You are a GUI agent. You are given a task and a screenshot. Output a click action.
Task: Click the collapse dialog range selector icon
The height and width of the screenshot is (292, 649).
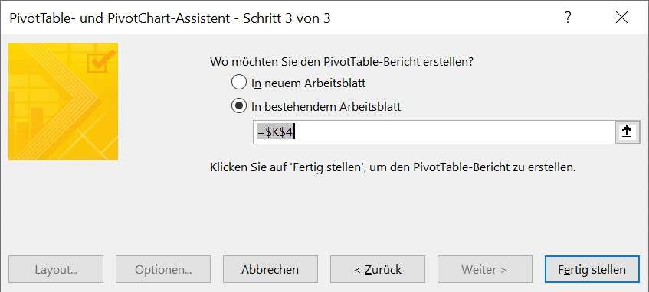tap(627, 132)
